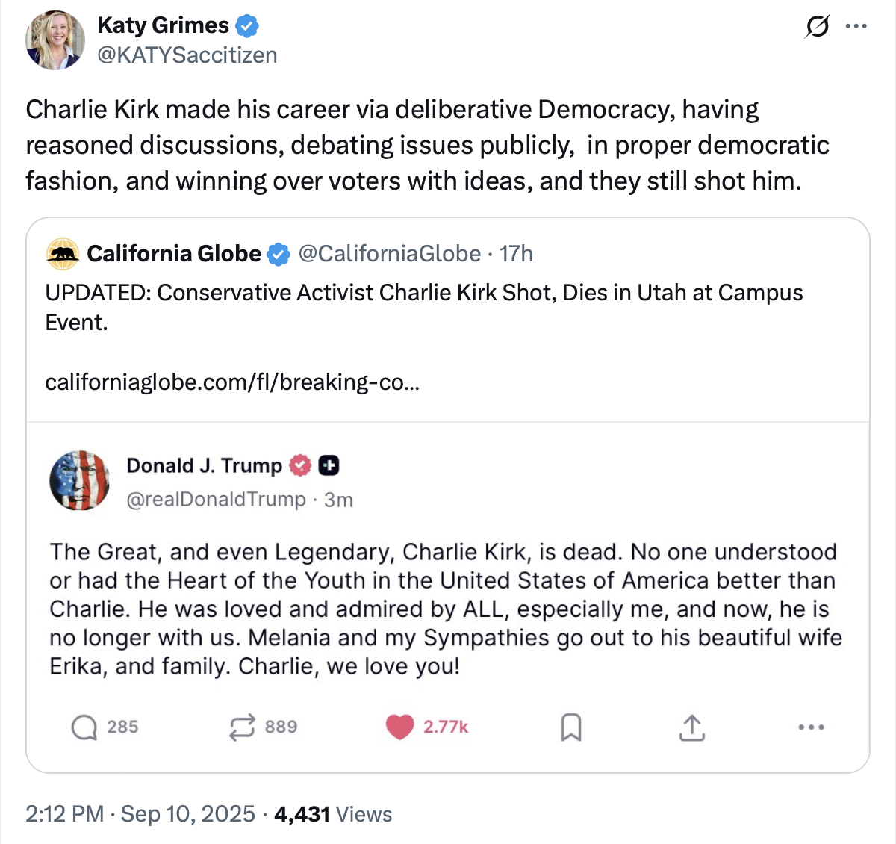Click the Katy Grimes display name

click(x=163, y=25)
